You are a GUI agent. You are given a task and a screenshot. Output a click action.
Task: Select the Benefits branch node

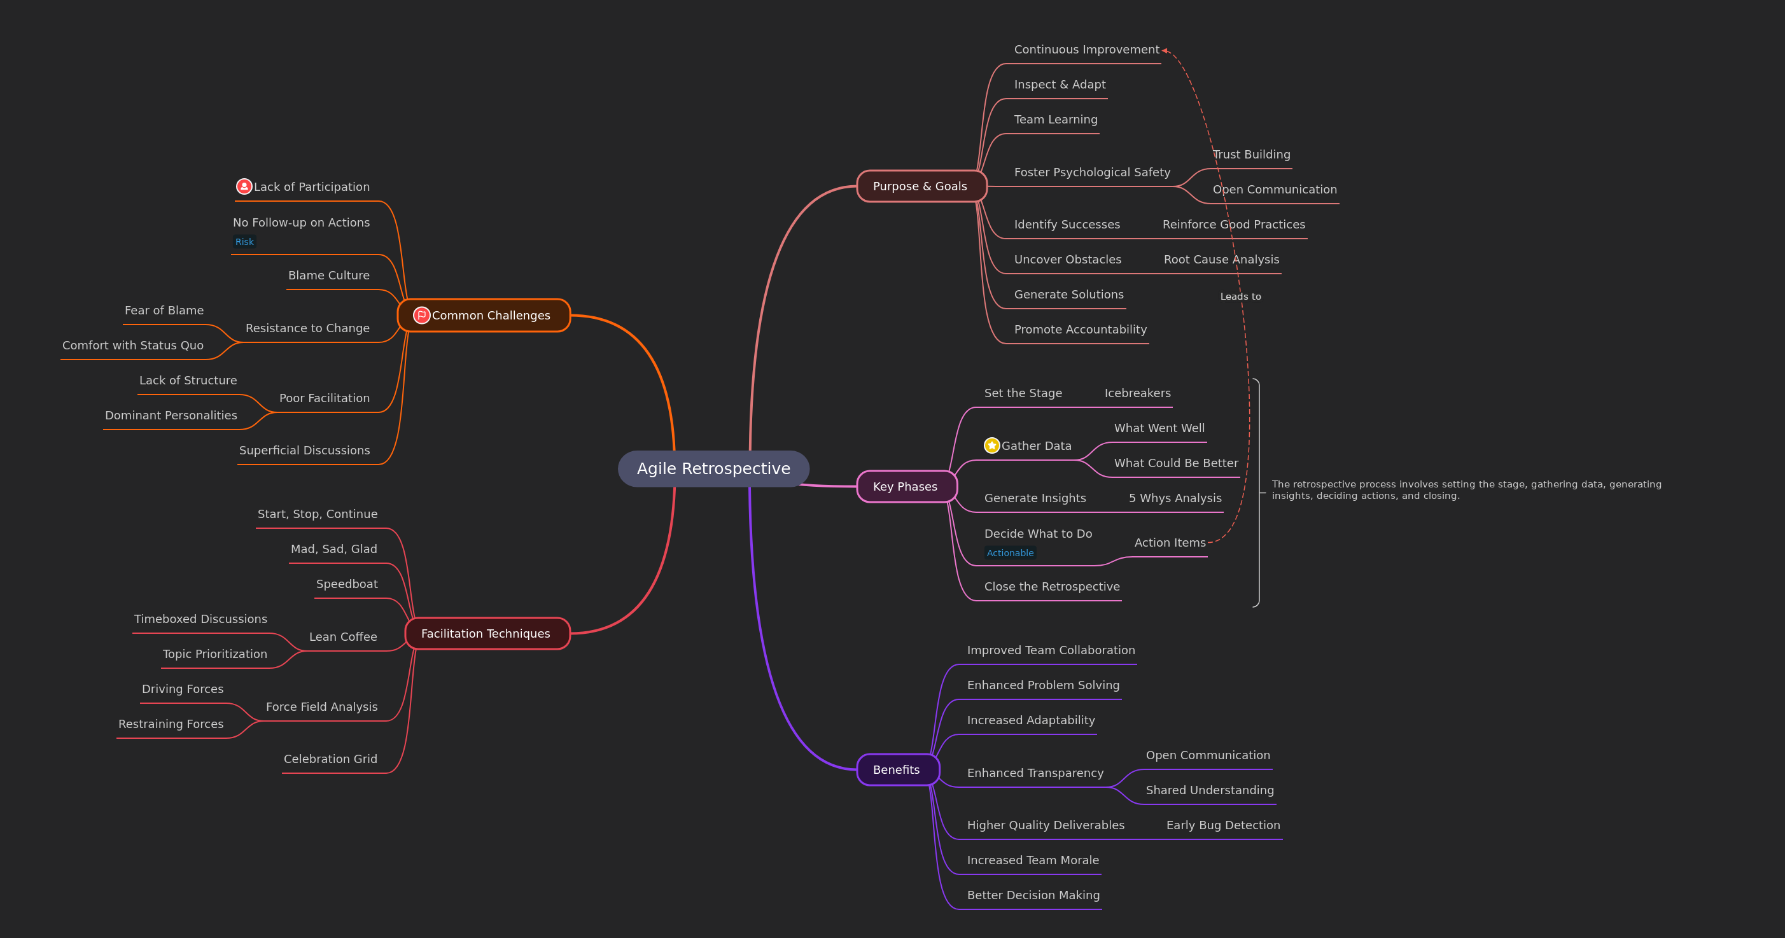(x=897, y=769)
